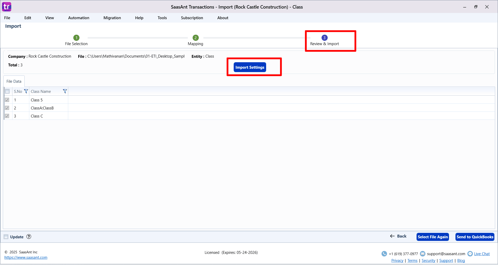Click Send to QuickBooks button
This screenshot has height=265, width=498.
475,237
